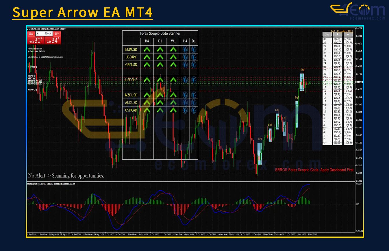This screenshot has width=389, height=251.
Task: Select the NZDUSD pair label in the scanner
Action: coord(131,95)
